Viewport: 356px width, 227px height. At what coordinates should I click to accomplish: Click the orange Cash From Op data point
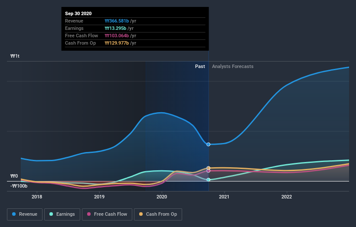coord(208,168)
